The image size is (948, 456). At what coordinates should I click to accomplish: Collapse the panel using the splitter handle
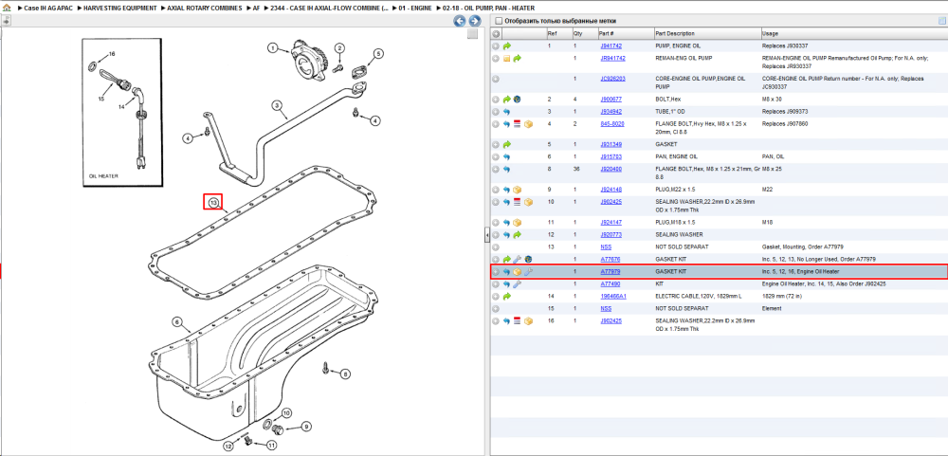coord(487,236)
